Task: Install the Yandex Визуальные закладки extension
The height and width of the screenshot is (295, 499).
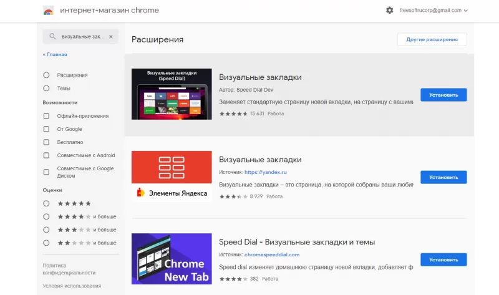Action: [x=443, y=177]
